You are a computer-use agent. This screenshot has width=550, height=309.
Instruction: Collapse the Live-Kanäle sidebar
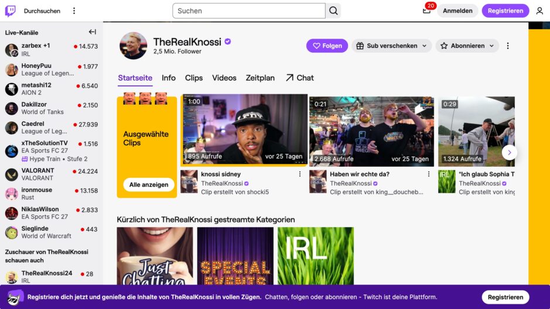coord(92,32)
